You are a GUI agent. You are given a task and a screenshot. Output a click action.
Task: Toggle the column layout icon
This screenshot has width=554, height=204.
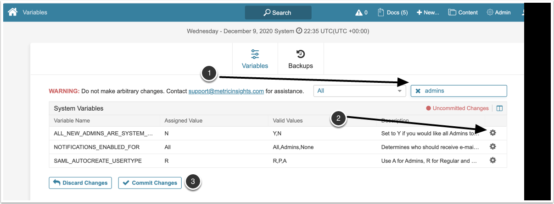click(x=500, y=108)
